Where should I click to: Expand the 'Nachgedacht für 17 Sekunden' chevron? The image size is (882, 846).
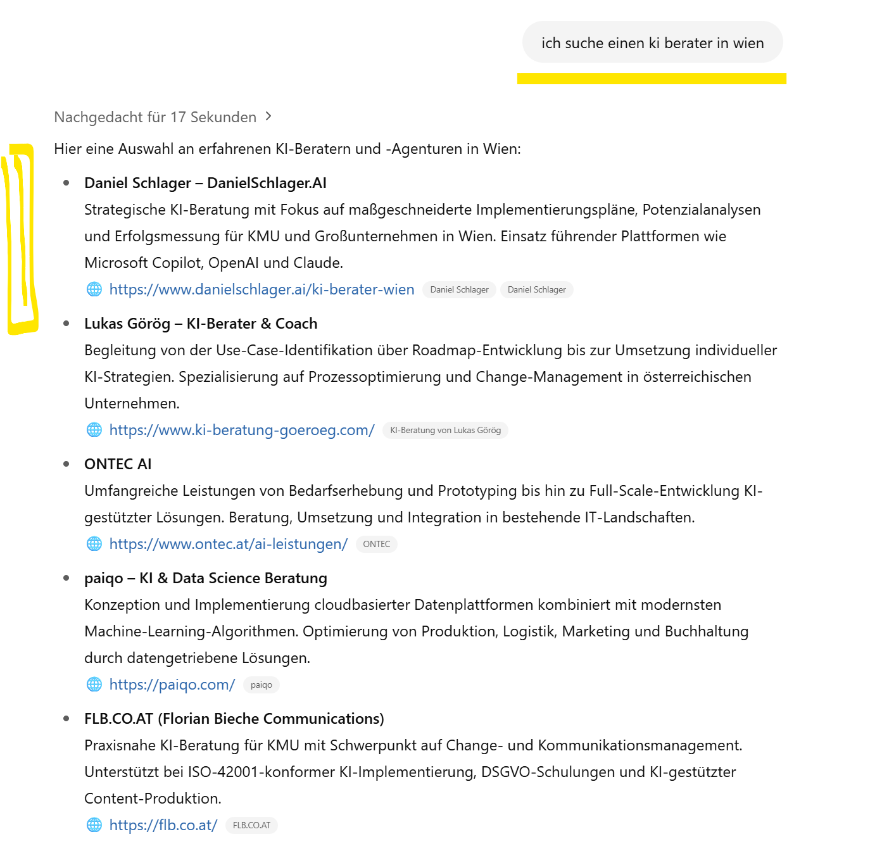[x=268, y=117]
